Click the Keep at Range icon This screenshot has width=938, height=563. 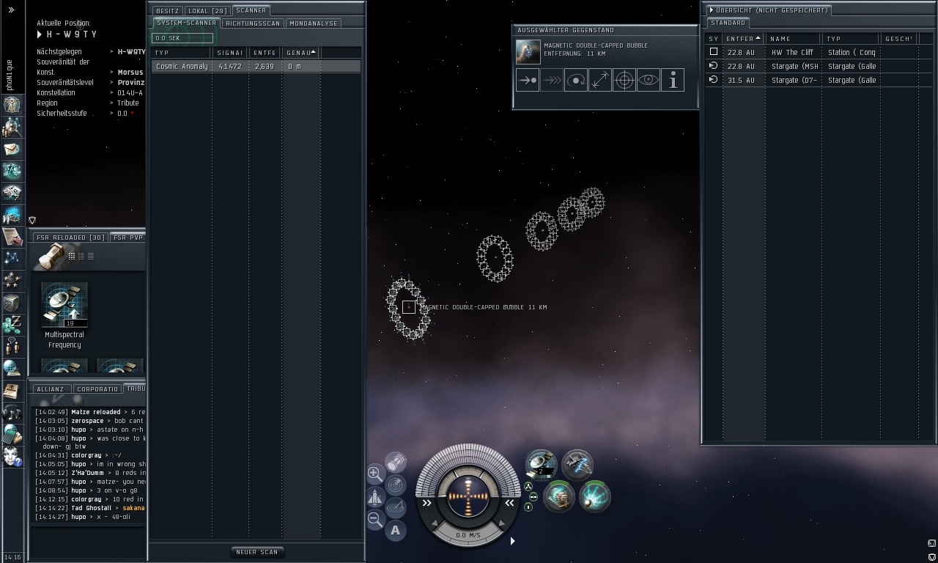coord(600,81)
